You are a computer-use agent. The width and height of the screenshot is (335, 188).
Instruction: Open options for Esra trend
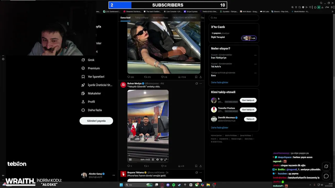point(255,73)
